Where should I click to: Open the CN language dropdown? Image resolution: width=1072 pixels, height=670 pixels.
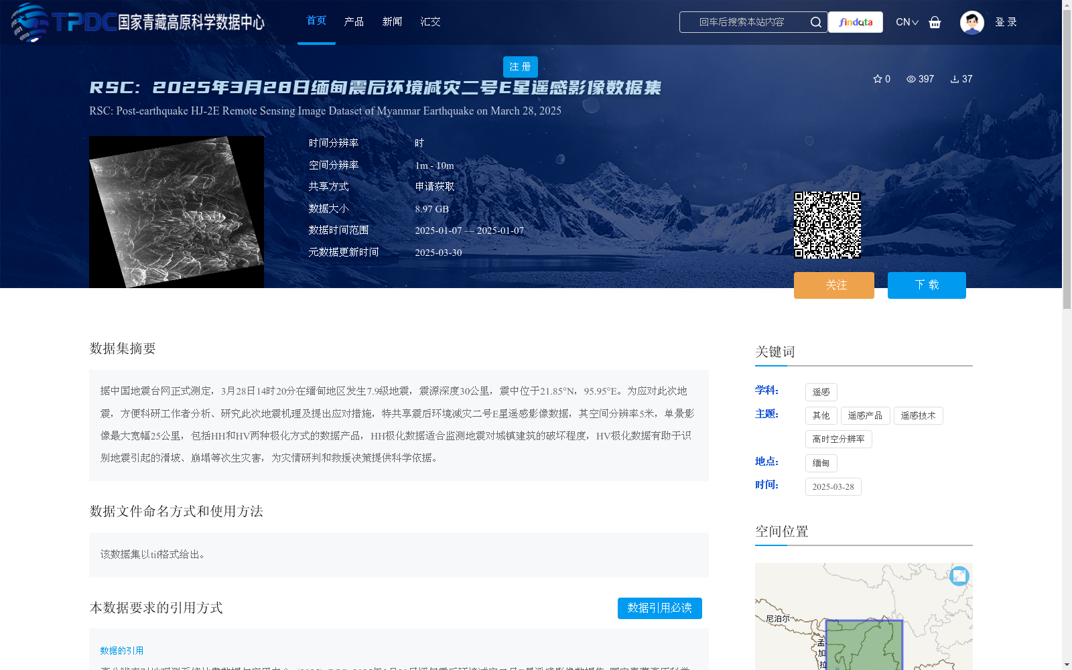pyautogui.click(x=907, y=22)
